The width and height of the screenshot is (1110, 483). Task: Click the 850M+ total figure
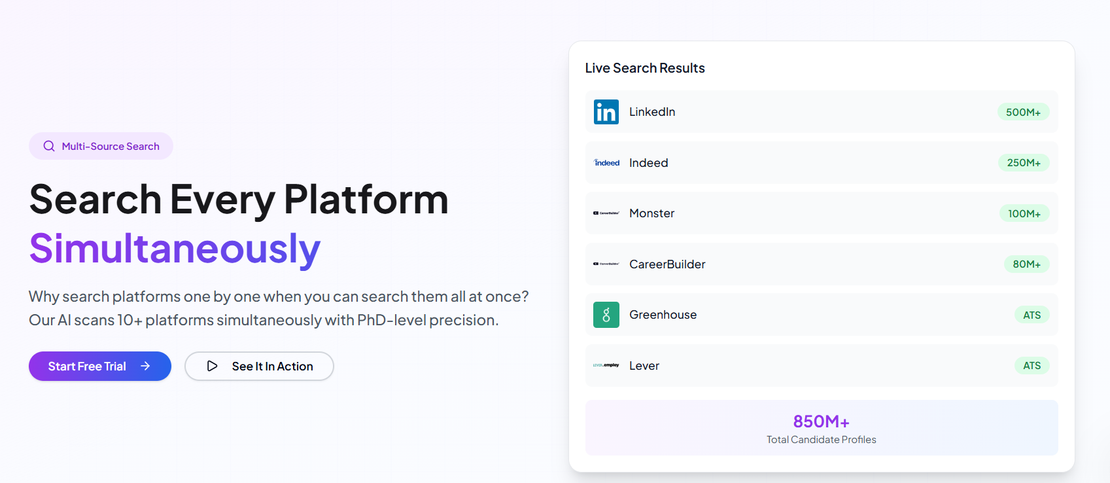[821, 421]
